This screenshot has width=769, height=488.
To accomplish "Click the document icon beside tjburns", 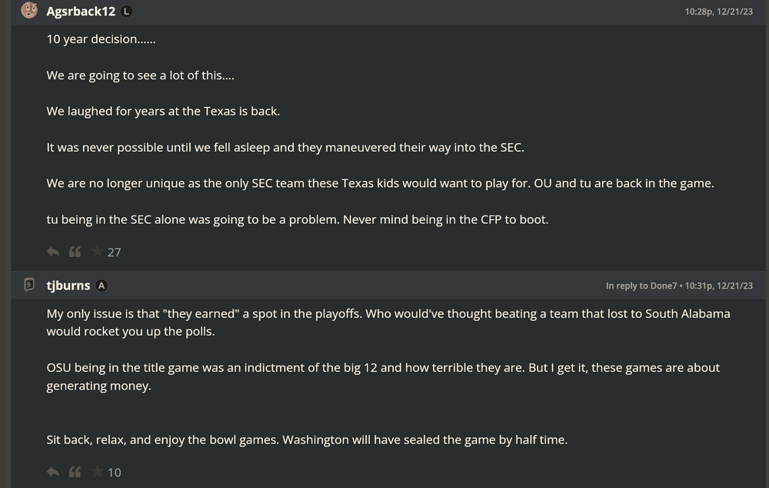I will [29, 285].
